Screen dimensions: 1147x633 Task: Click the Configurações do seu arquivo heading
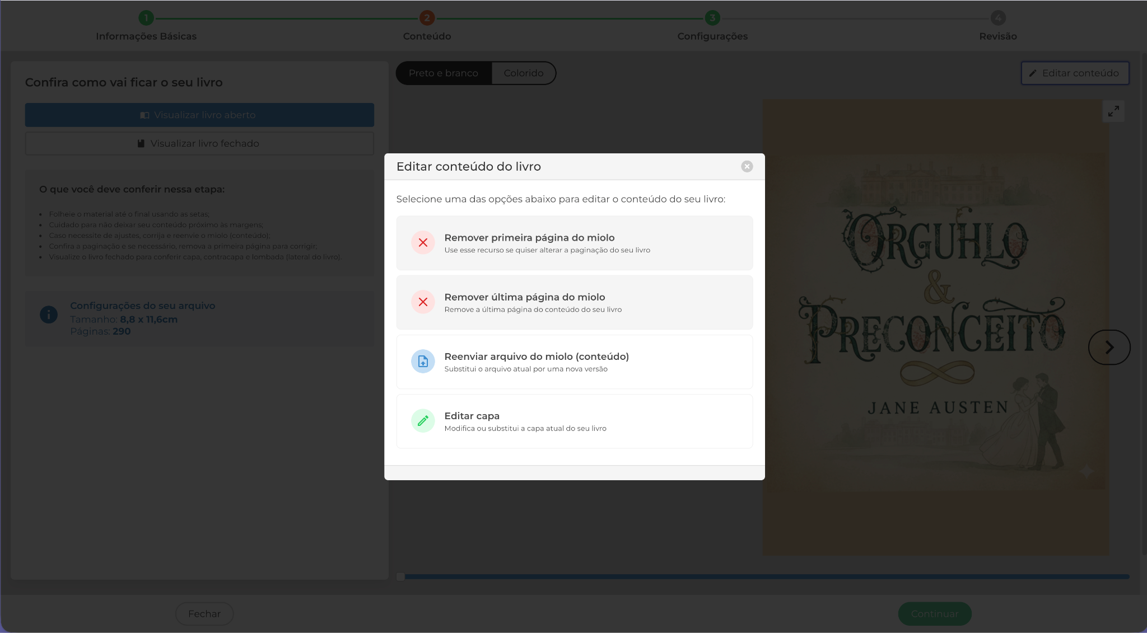click(x=143, y=306)
